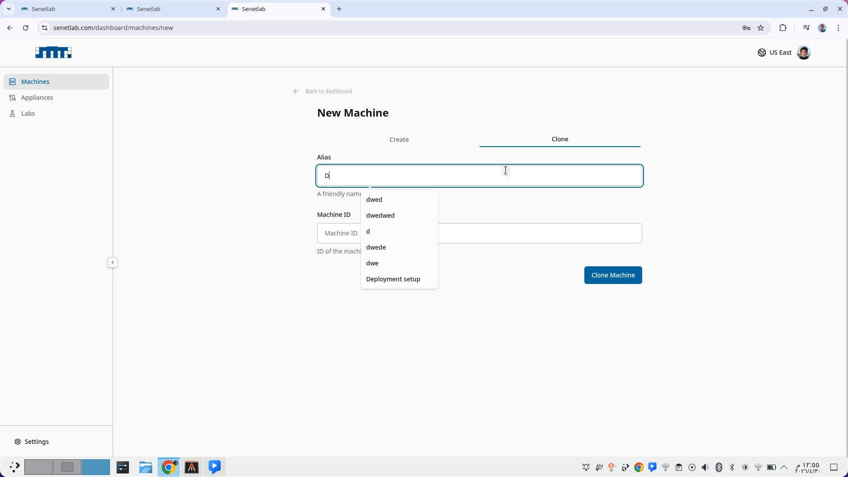Open Machines in the sidebar

pos(35,82)
